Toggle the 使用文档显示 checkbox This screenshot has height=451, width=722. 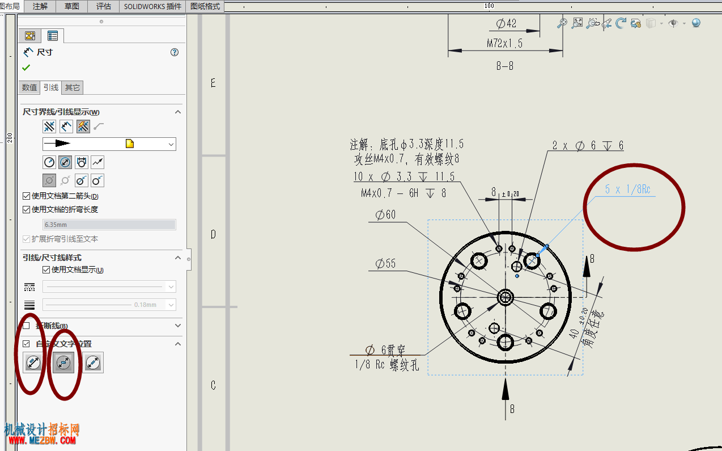pyautogui.click(x=46, y=270)
